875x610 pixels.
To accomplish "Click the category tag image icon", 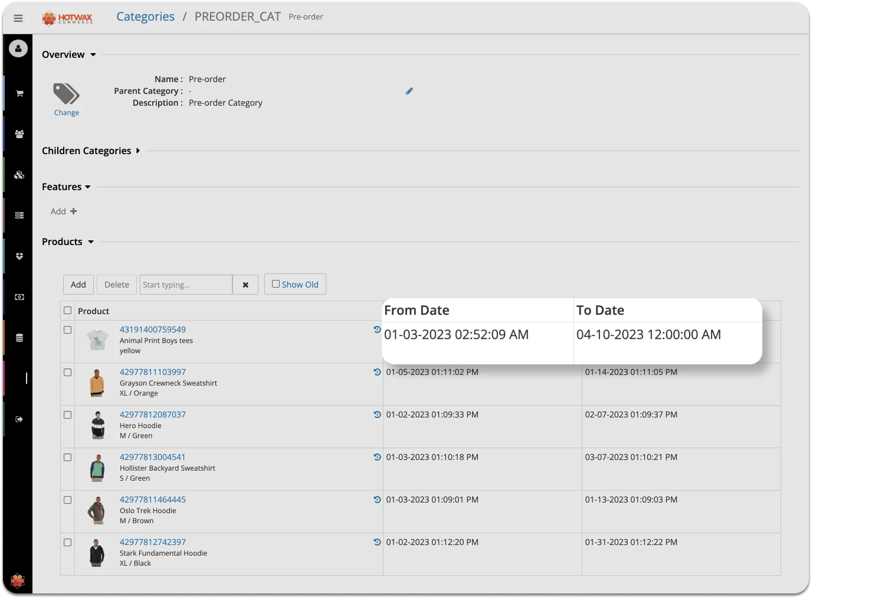I will (x=66, y=94).
